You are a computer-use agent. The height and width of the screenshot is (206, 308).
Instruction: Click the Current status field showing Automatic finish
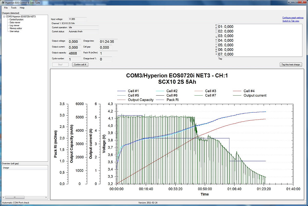[83, 32]
